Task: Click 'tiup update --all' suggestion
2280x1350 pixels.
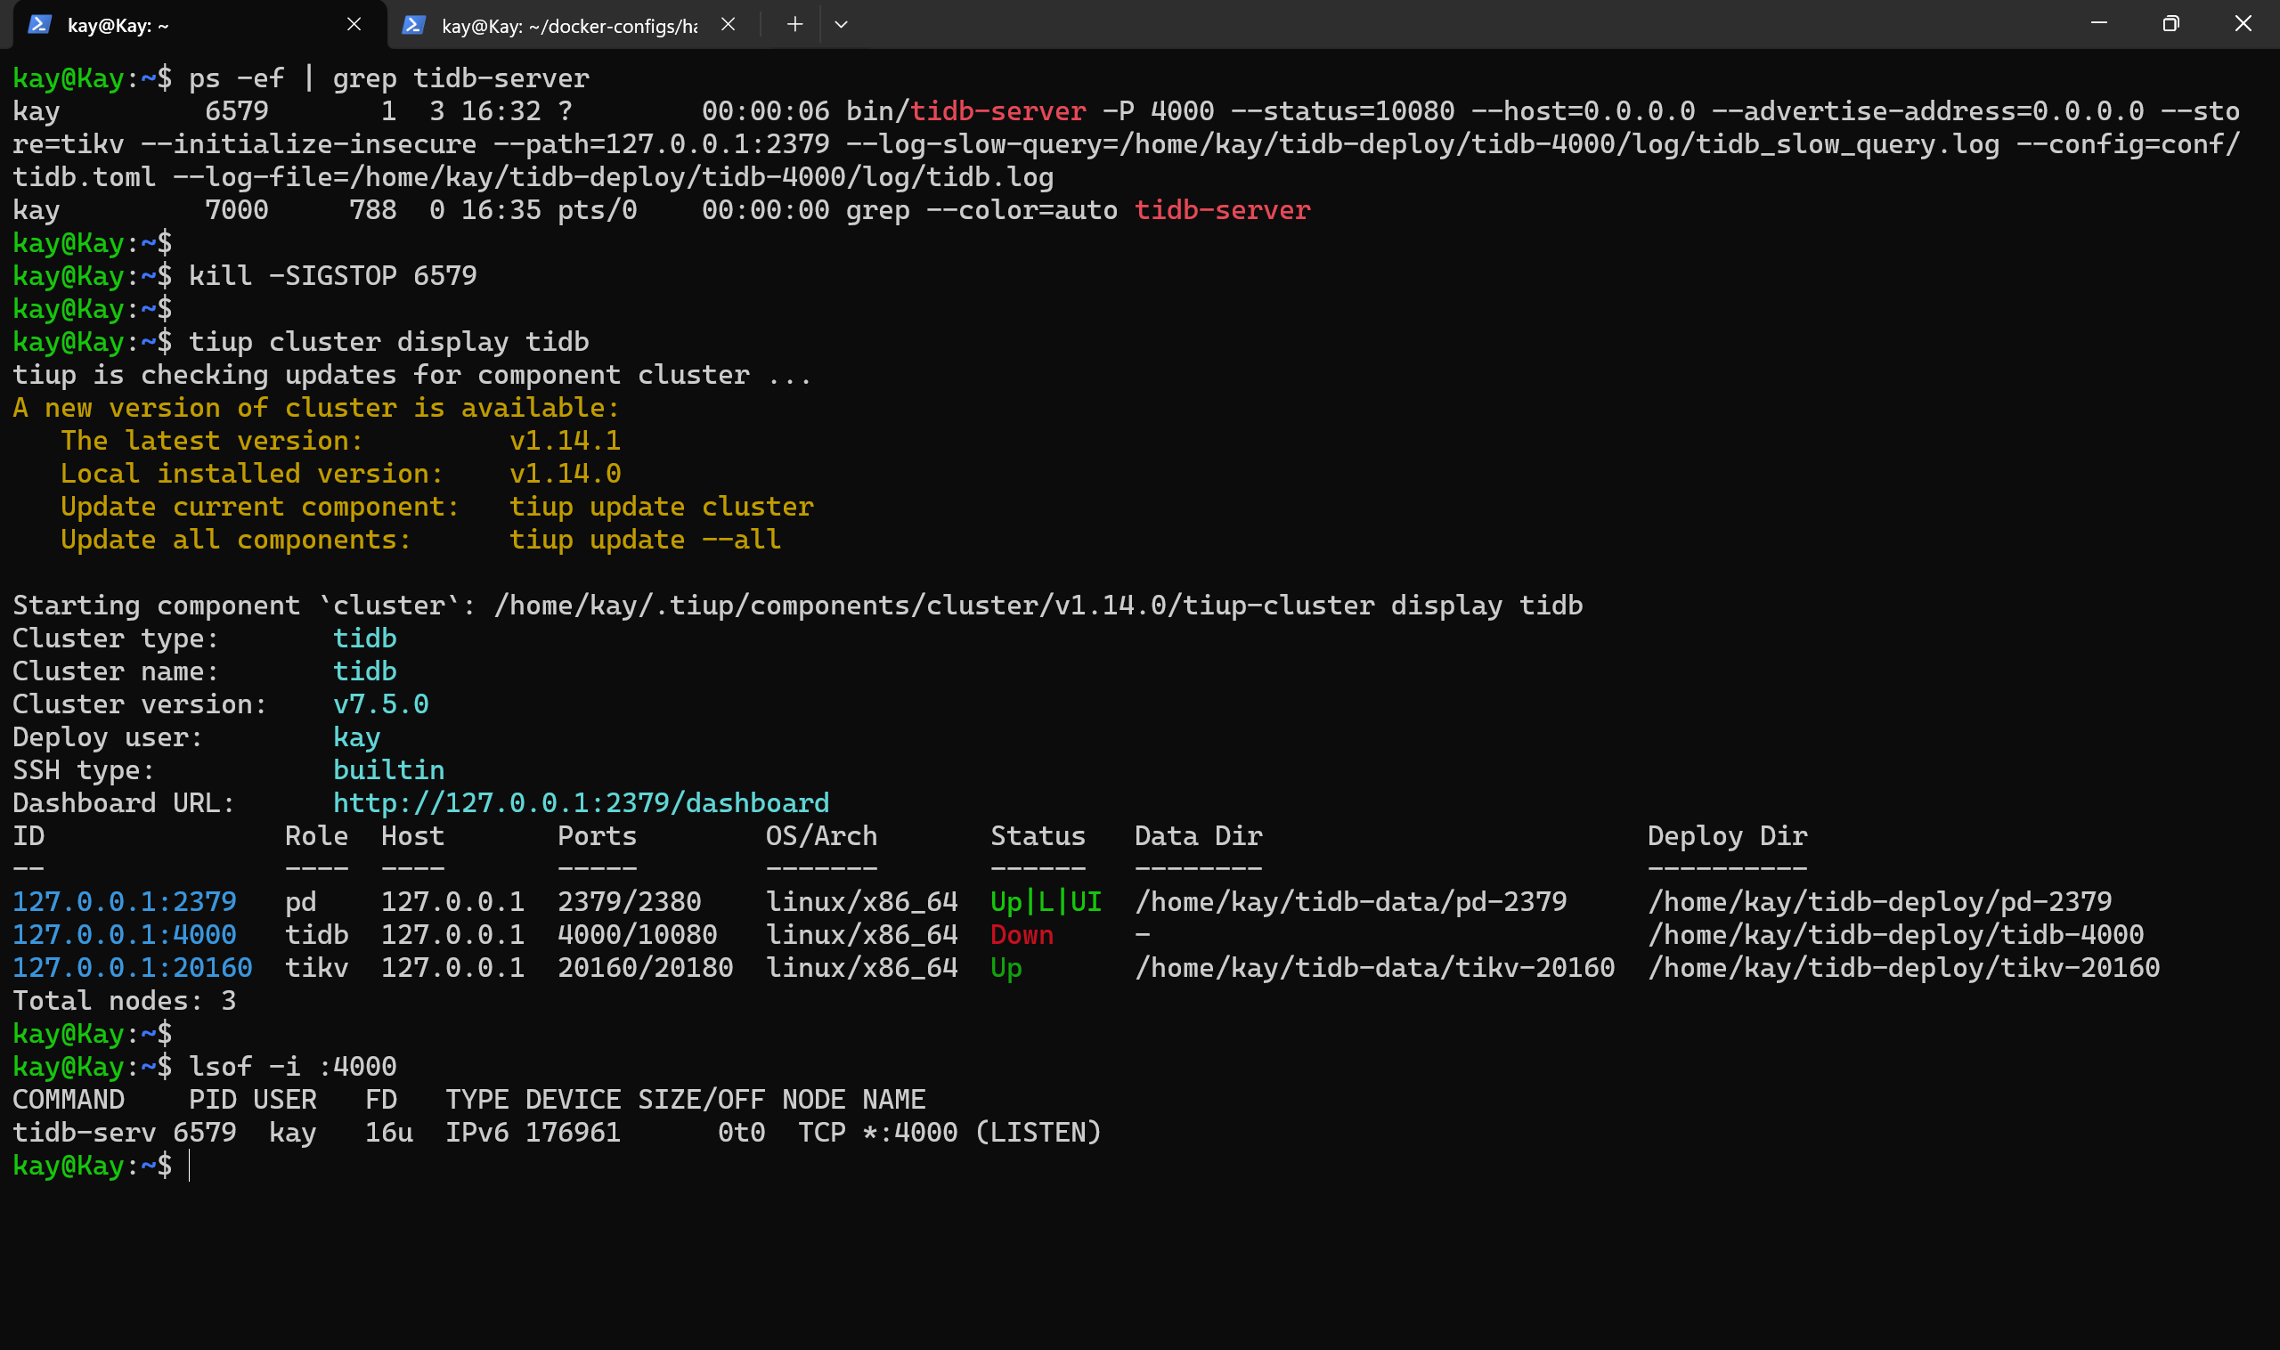Action: (645, 540)
